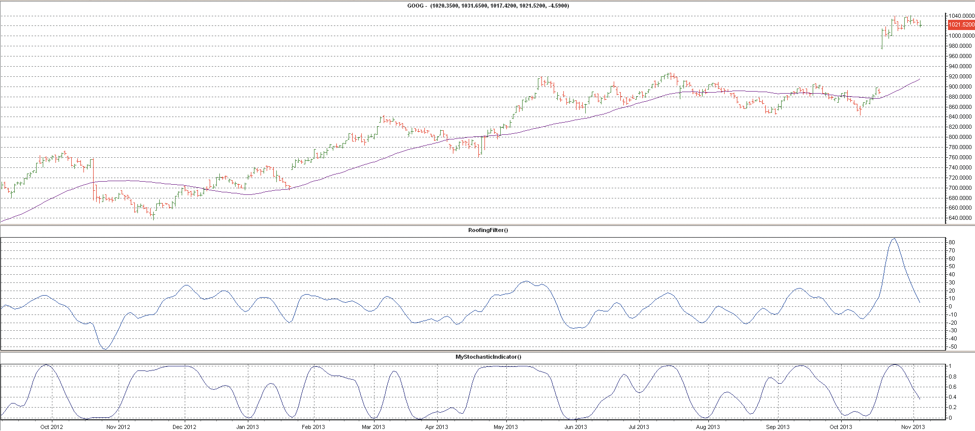
Task: Select the 60 label on RoofingFilter axis
Action: (x=952, y=258)
